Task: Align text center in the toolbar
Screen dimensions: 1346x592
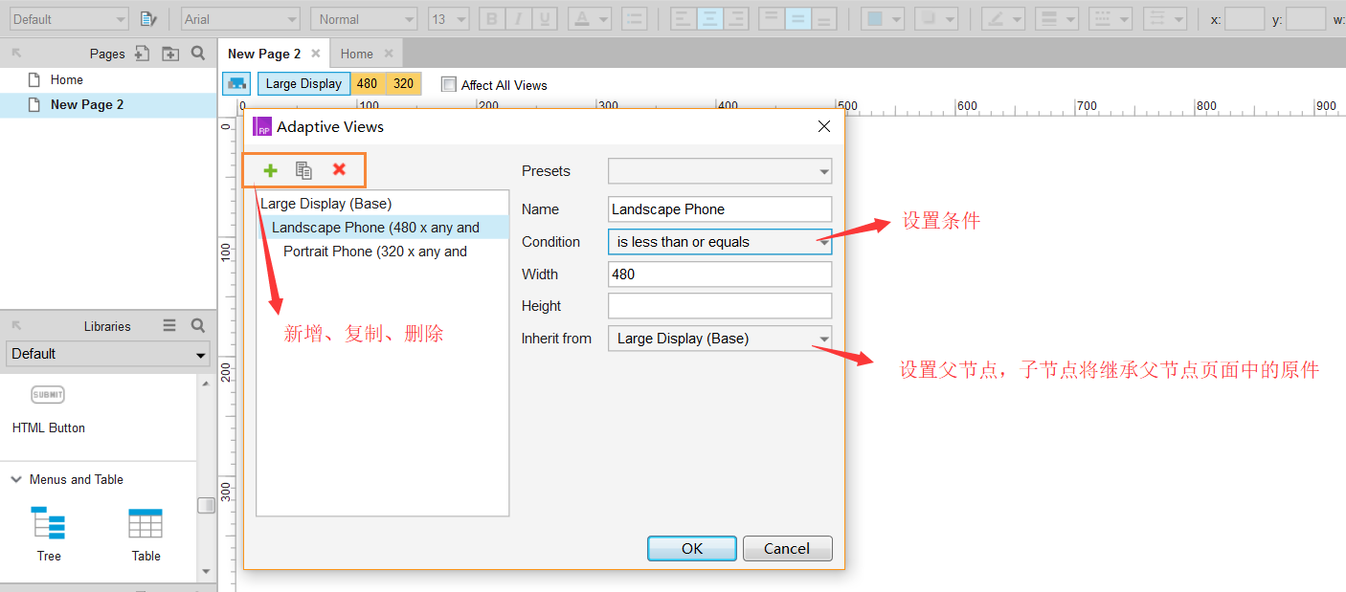Action: pyautogui.click(x=710, y=19)
